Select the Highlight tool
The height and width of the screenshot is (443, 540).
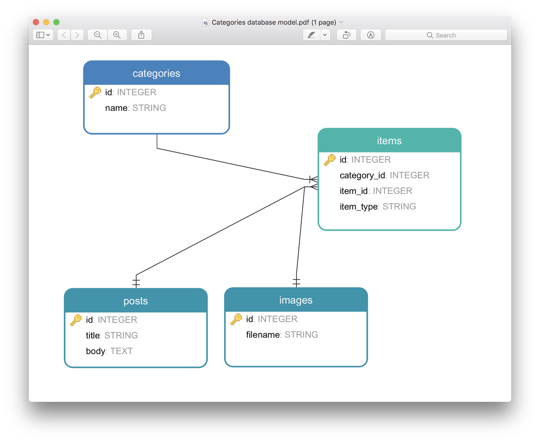312,35
